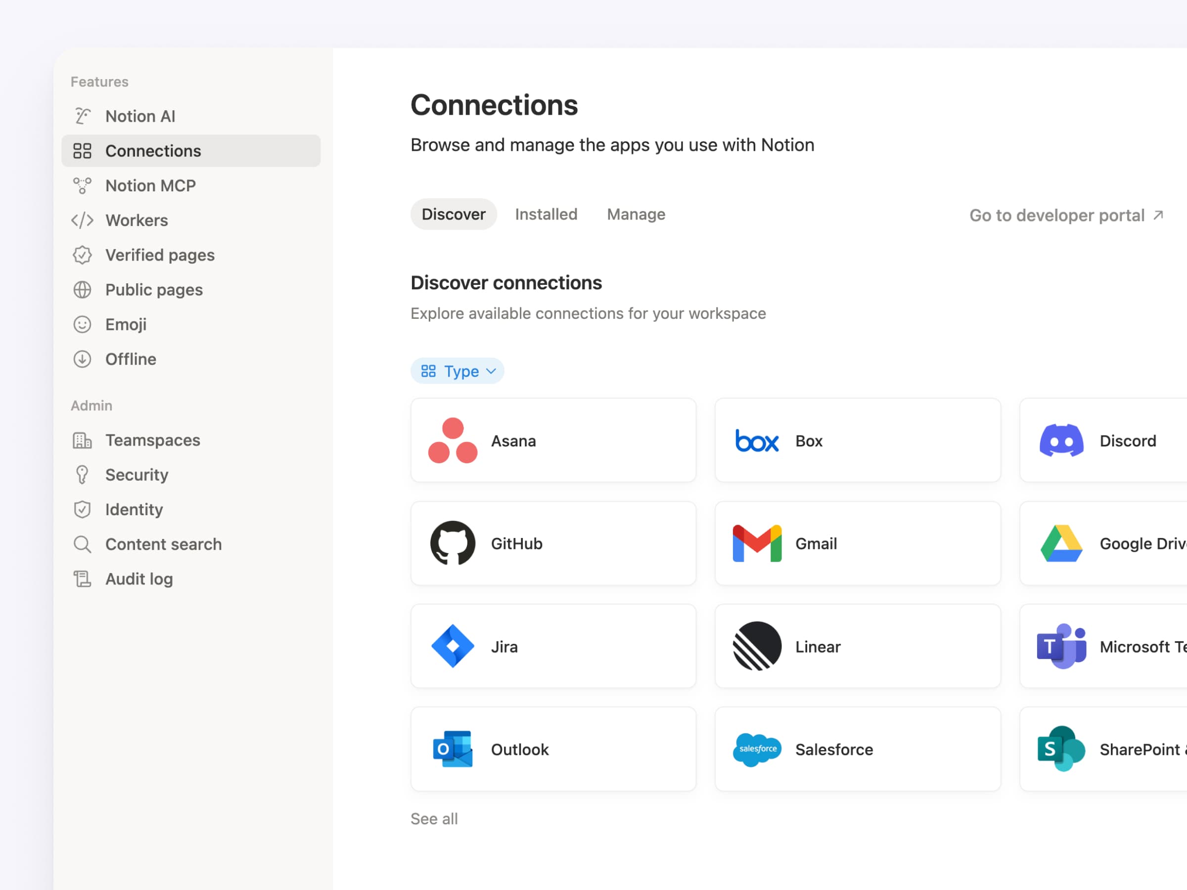Go to Workers settings label
Viewport: 1187px width, 890px height.
click(x=137, y=221)
